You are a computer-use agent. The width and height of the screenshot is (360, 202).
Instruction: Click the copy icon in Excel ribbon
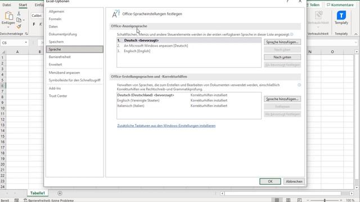19,20
